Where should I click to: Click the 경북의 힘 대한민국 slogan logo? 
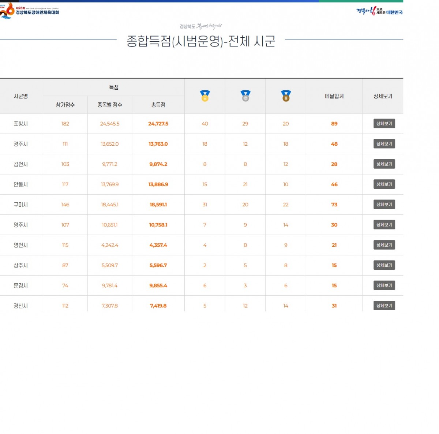[379, 11]
